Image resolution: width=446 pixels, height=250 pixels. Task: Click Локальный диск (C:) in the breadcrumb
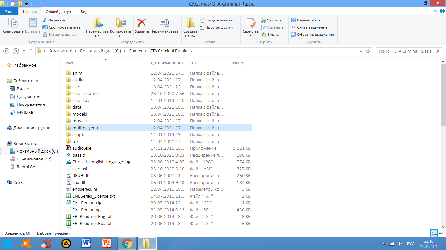tap(100, 51)
